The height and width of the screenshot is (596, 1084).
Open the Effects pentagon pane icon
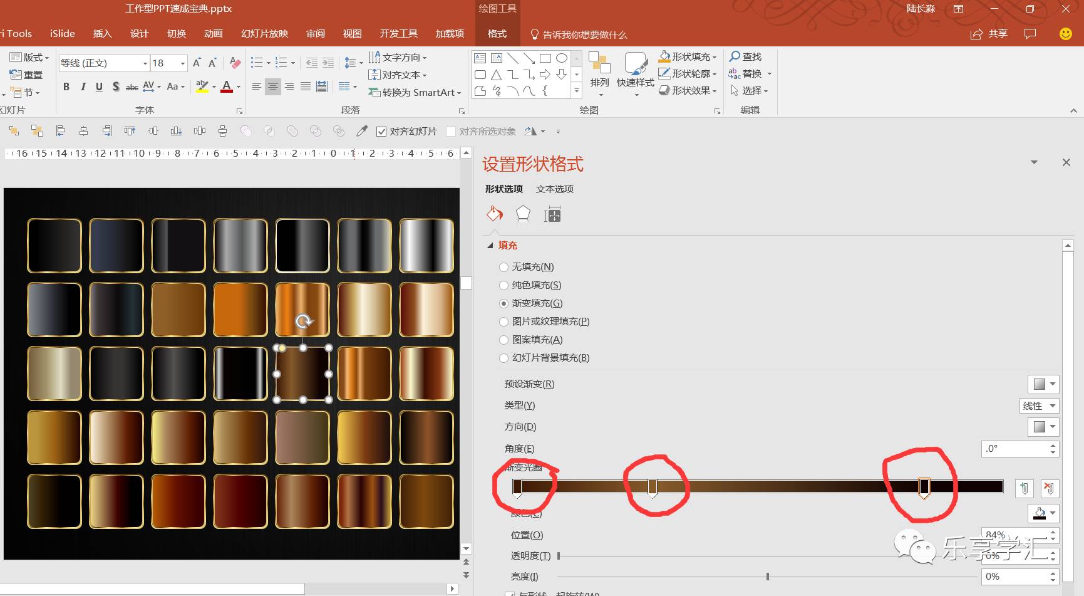coord(523,214)
